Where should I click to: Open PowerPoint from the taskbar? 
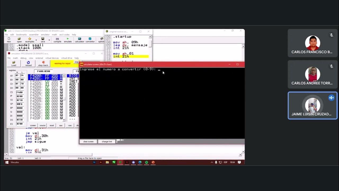(x=153, y=162)
